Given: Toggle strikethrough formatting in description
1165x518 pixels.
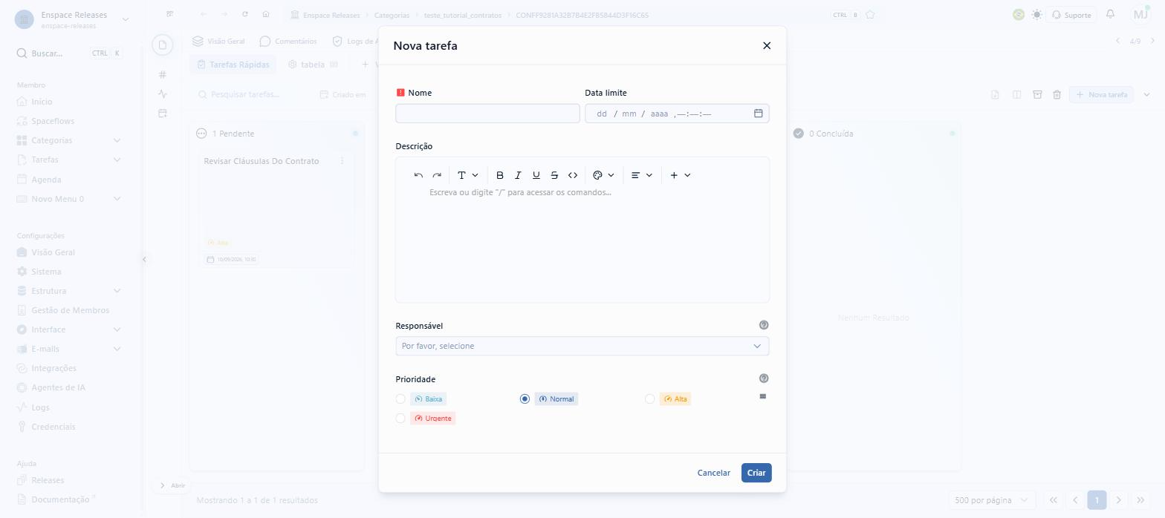Looking at the screenshot, I should [554, 175].
